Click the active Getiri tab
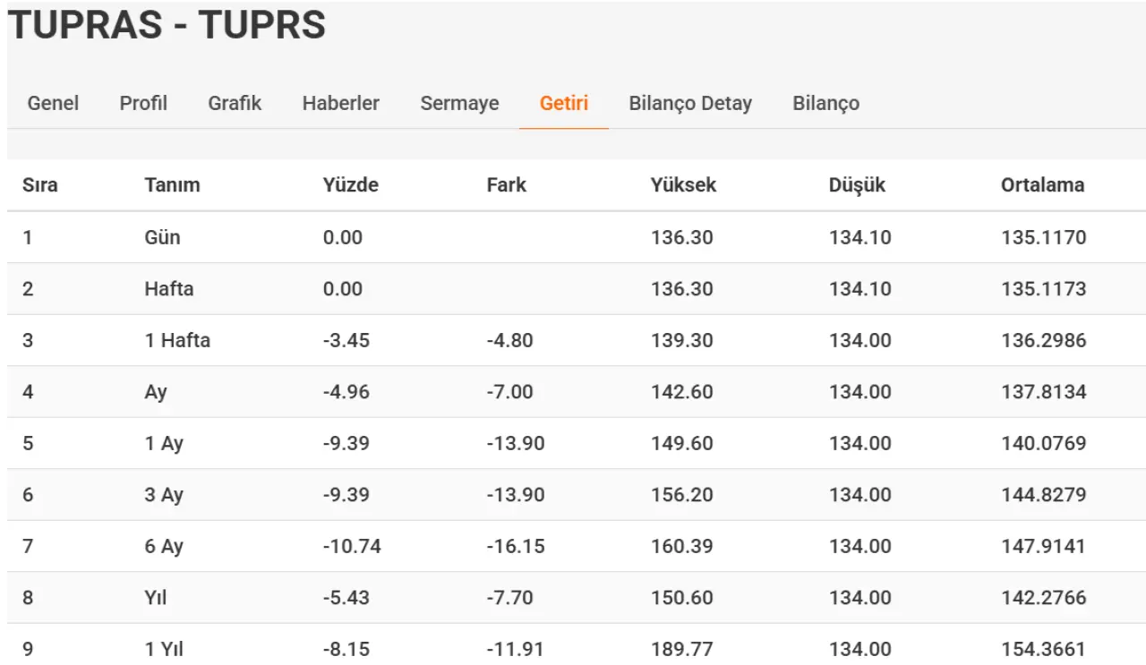The image size is (1146, 665). 563,103
